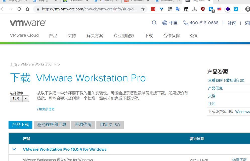Screen dimensions: 250x161
Task: Open the 文档 resource link
Action: click(x=212, y=96)
